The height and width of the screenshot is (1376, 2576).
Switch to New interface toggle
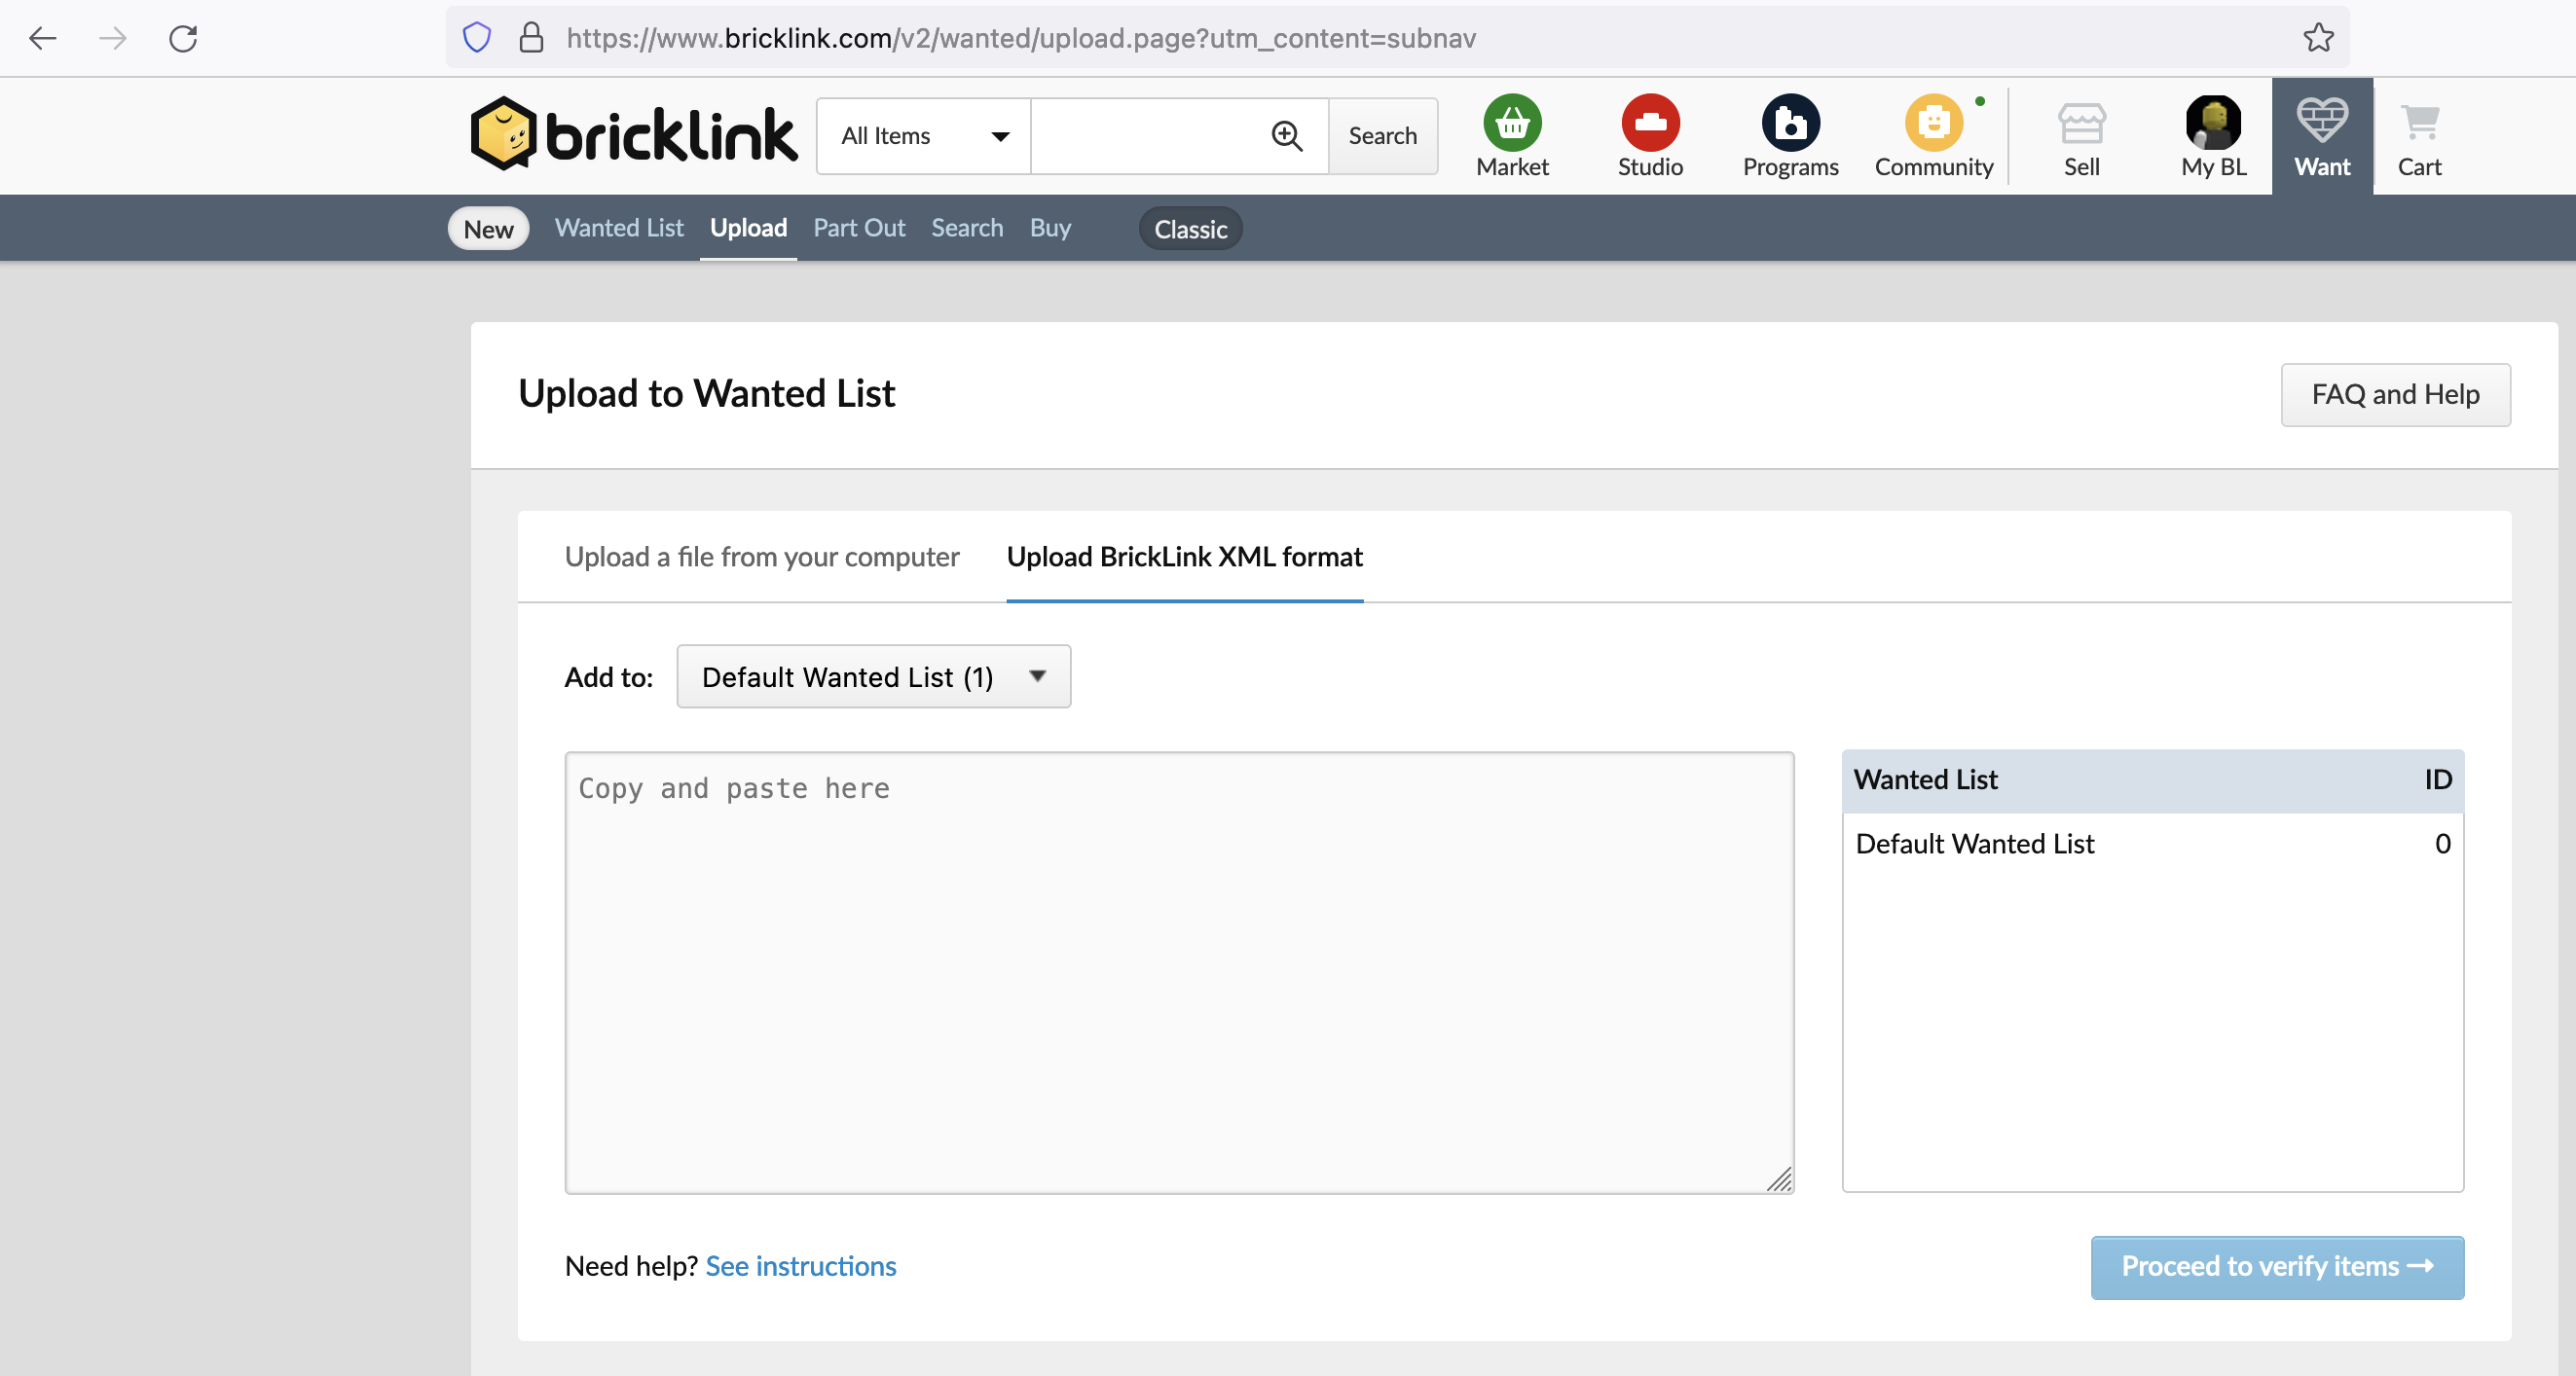488,229
